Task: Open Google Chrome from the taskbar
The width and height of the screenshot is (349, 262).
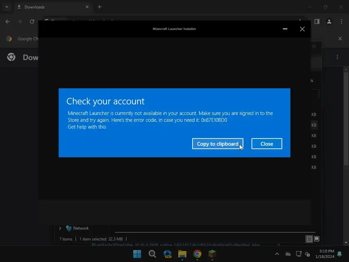Action: pos(197,254)
